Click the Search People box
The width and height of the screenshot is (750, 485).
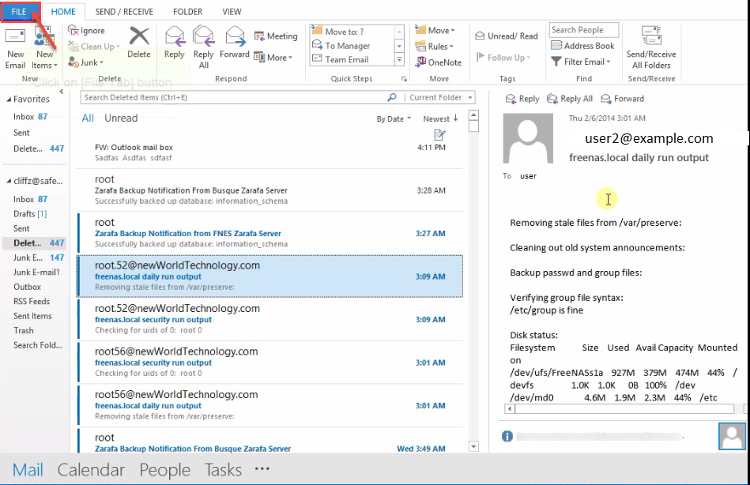tap(583, 30)
